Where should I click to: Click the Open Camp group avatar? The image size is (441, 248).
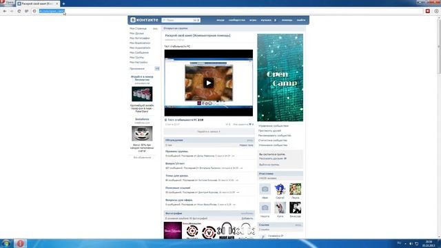pyautogui.click(x=280, y=78)
